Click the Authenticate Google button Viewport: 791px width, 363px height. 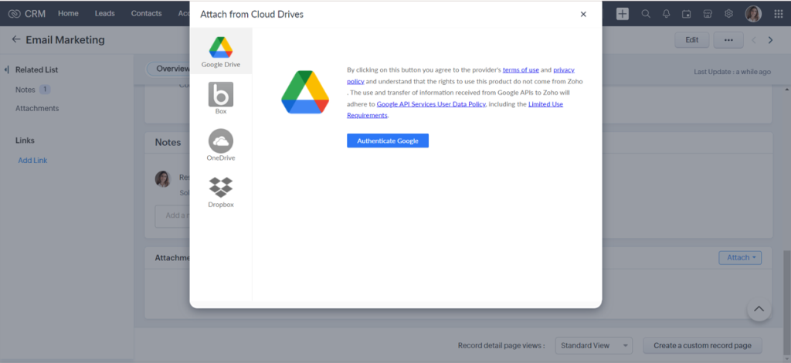click(388, 141)
